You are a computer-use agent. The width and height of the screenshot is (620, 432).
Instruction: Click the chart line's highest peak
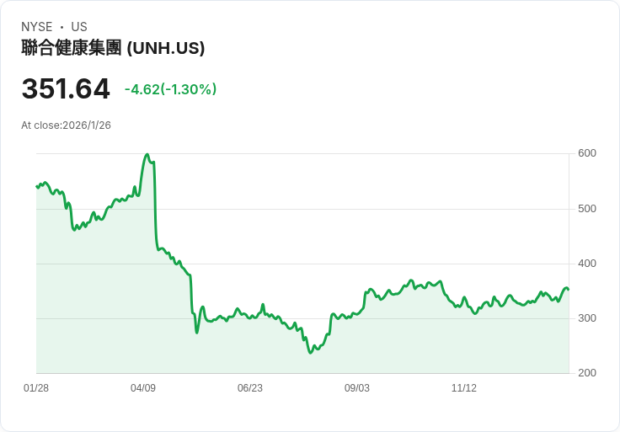[147, 155]
